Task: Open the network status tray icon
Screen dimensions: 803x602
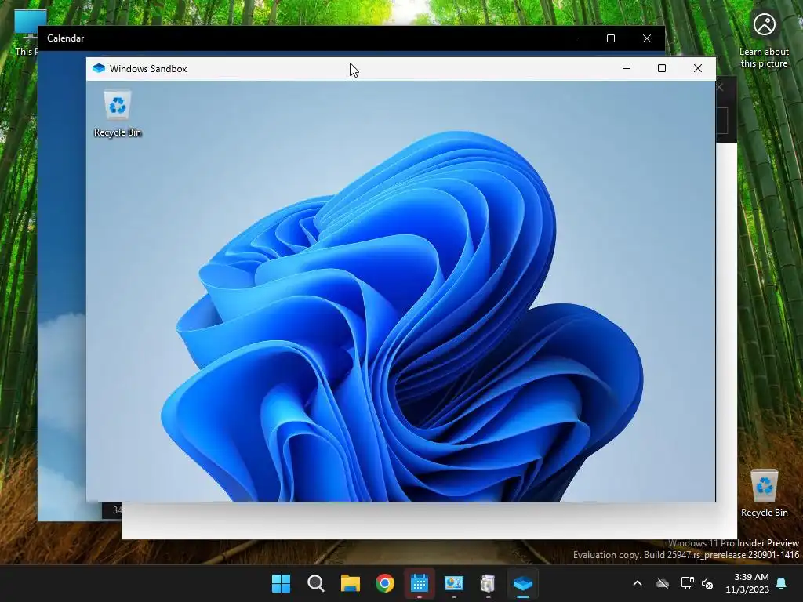Action: (687, 583)
